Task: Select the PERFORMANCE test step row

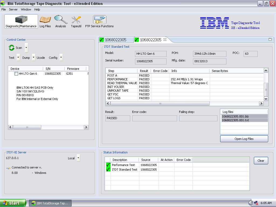Action: click(185, 79)
